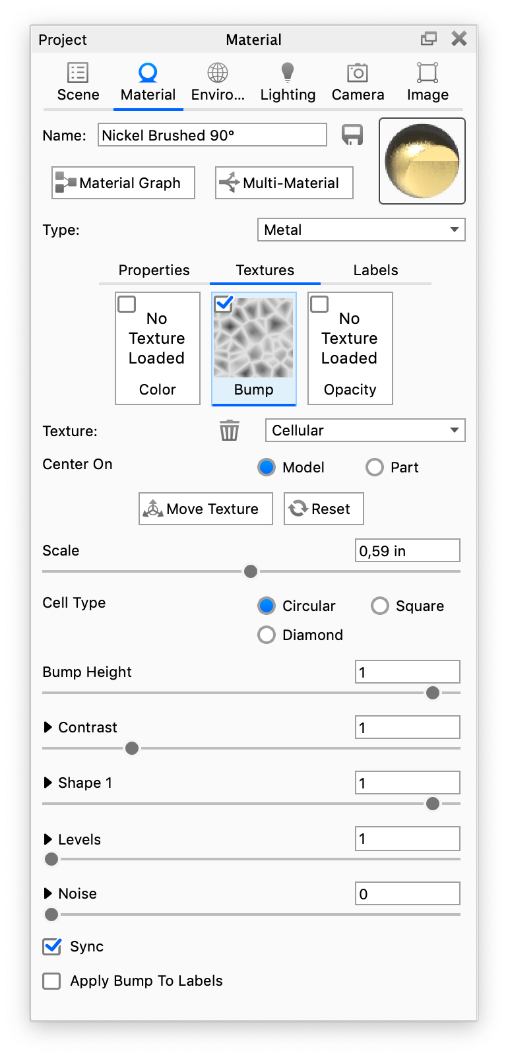Image resolution: width=508 pixels, height=1057 pixels.
Task: Expand the Shape 1 options
Action: click(x=48, y=783)
